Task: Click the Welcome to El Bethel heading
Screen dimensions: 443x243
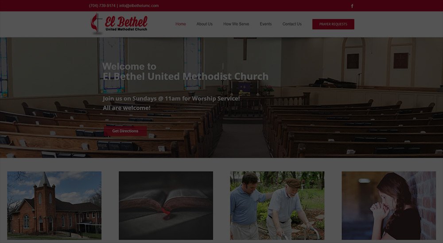Action: click(x=185, y=71)
